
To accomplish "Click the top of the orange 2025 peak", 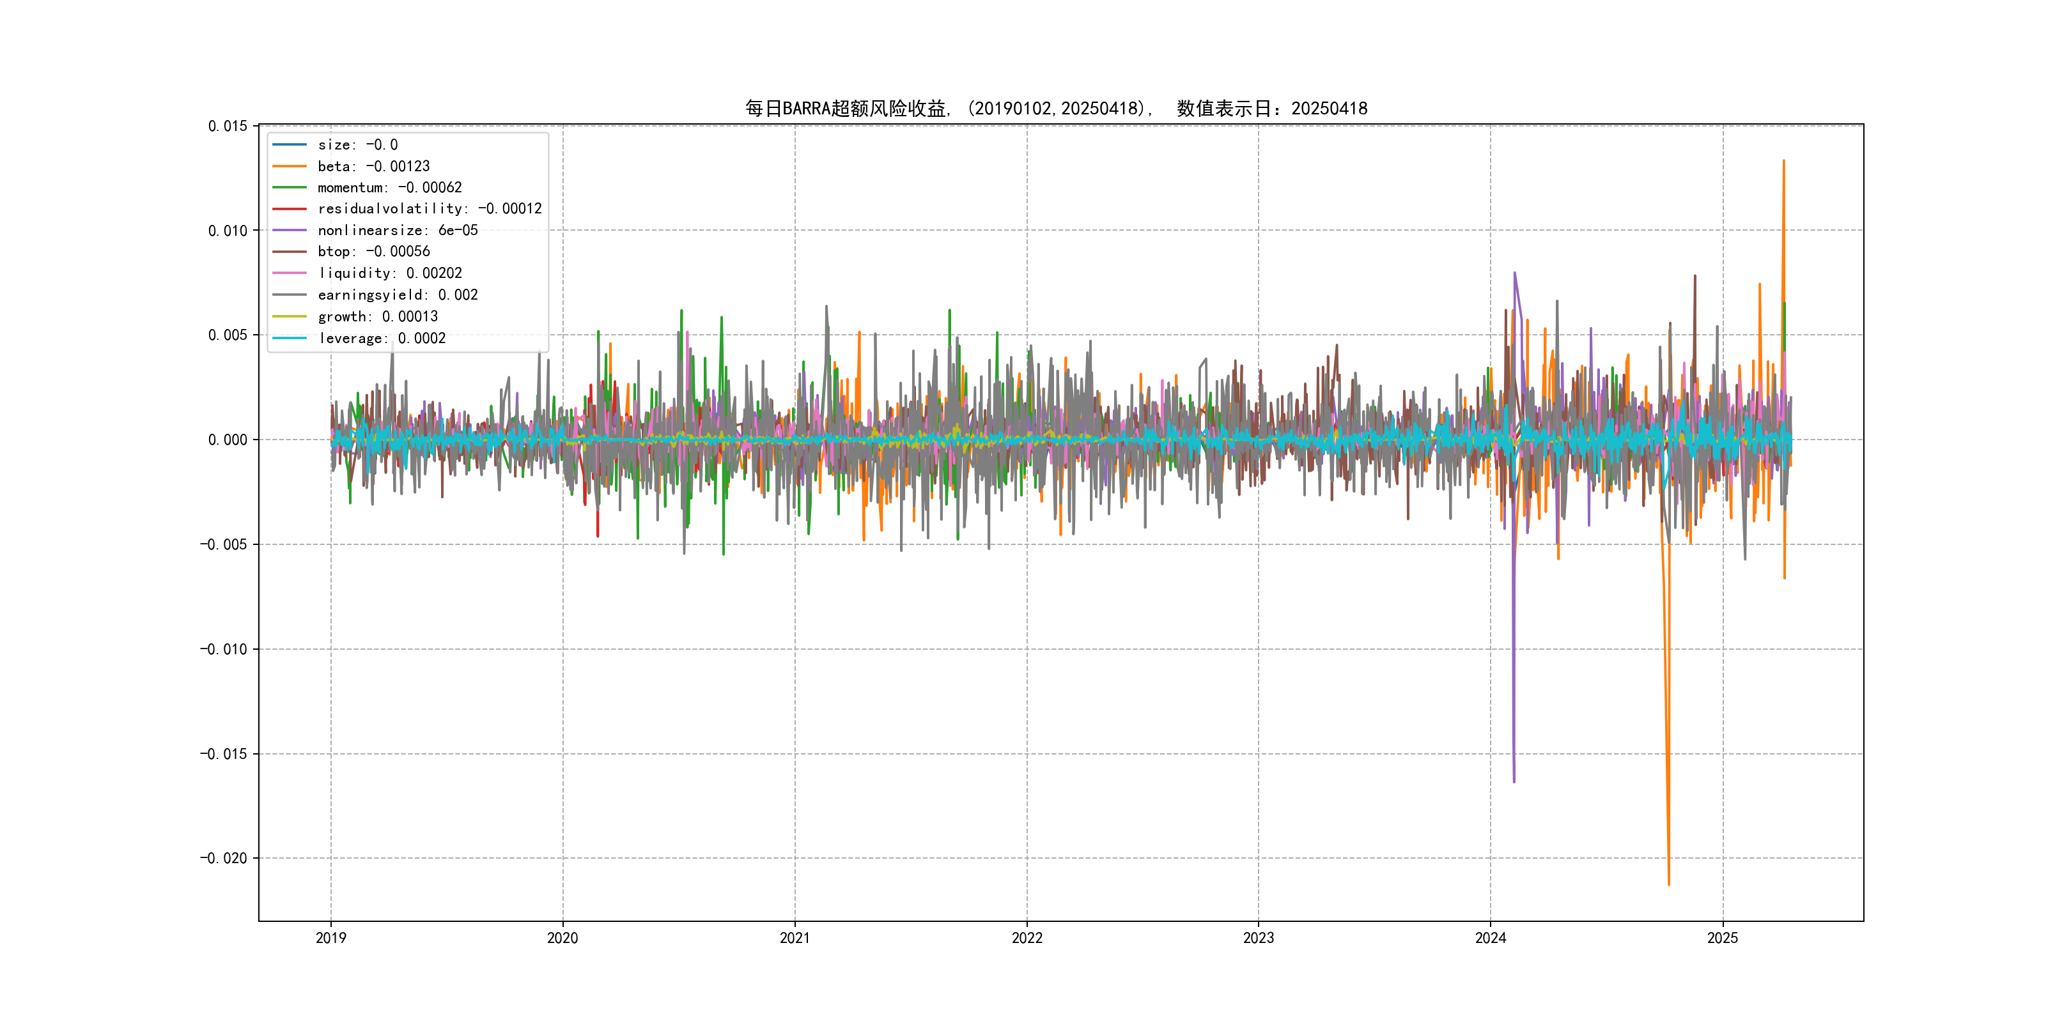I will tap(1783, 161).
